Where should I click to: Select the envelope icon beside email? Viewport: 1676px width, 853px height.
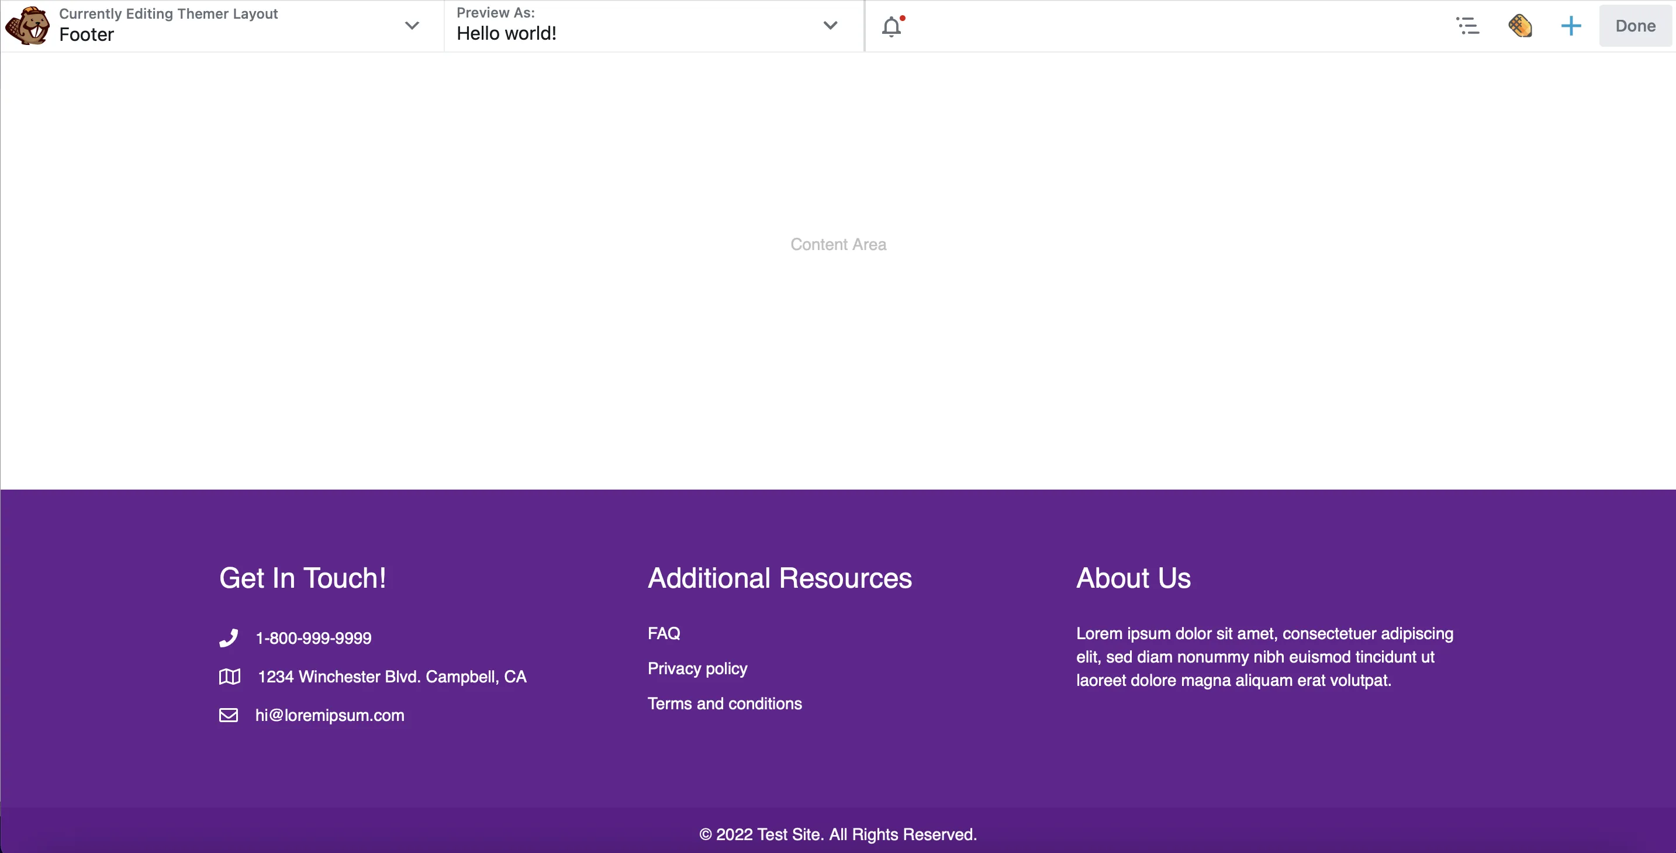pos(229,715)
